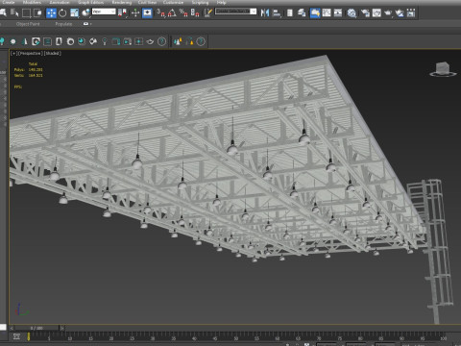Switch to the Populate ribbon tab
The image size is (461, 346).
[63, 24]
